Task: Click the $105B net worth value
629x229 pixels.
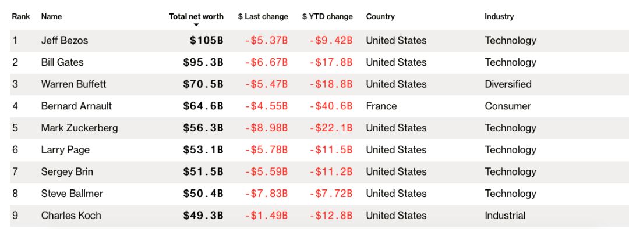Action: pyautogui.click(x=207, y=41)
